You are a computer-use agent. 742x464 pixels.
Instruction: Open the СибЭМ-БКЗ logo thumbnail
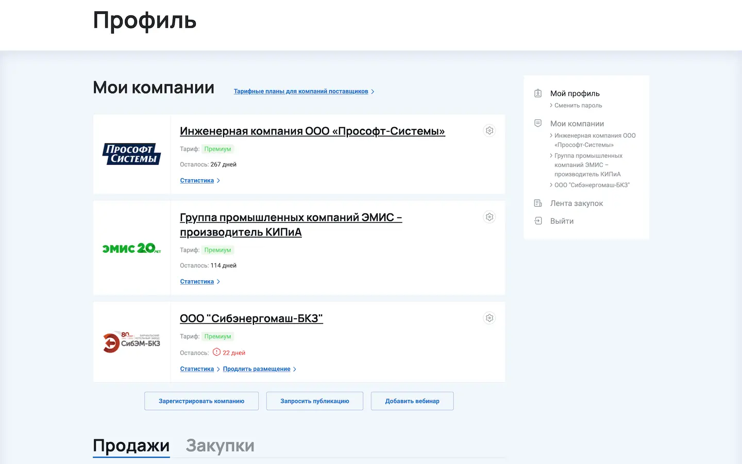(x=132, y=342)
